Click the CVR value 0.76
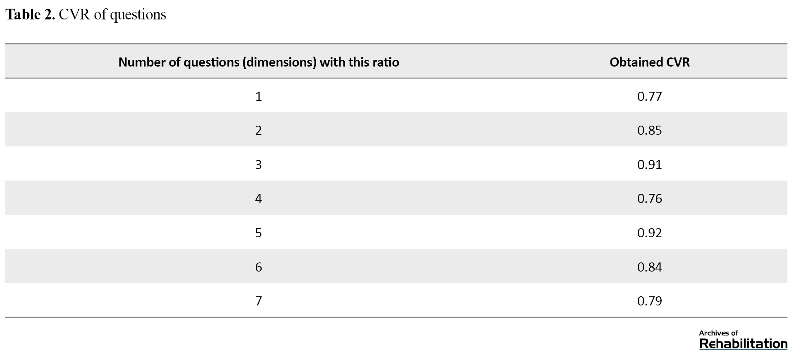This screenshot has width=796, height=360. 649,198
